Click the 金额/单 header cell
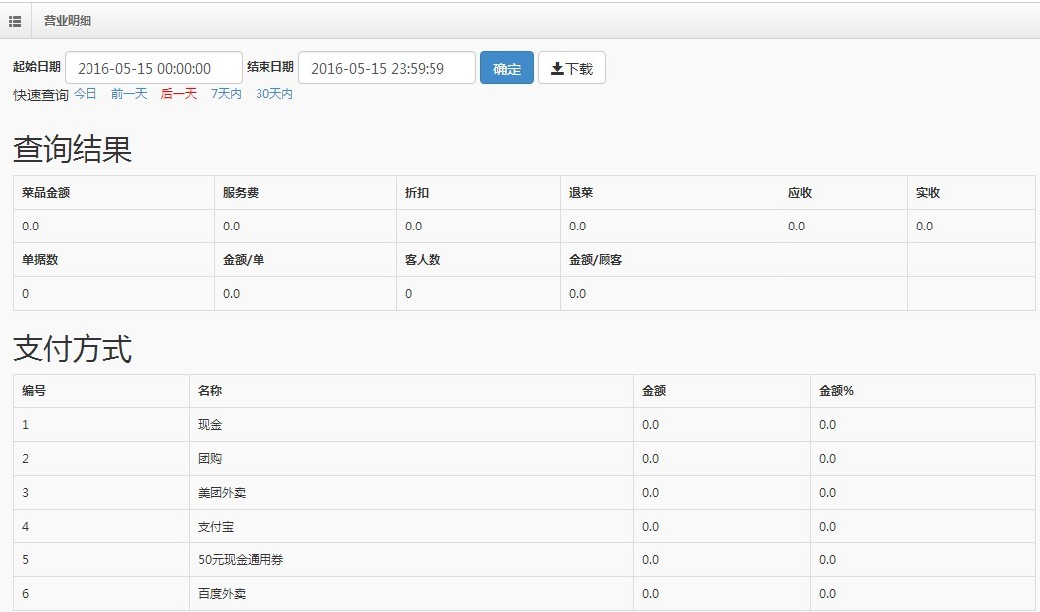 point(244,260)
